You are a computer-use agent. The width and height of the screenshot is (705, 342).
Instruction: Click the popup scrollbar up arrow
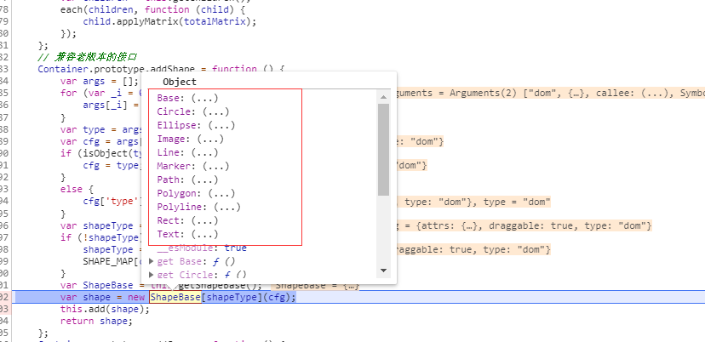pyautogui.click(x=383, y=97)
